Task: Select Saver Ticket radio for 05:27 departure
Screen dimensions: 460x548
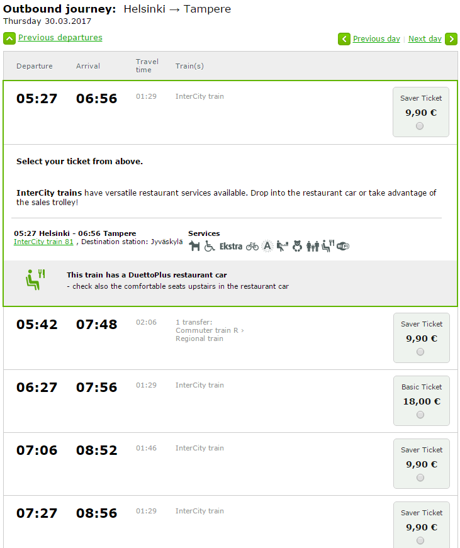Action: point(420,126)
